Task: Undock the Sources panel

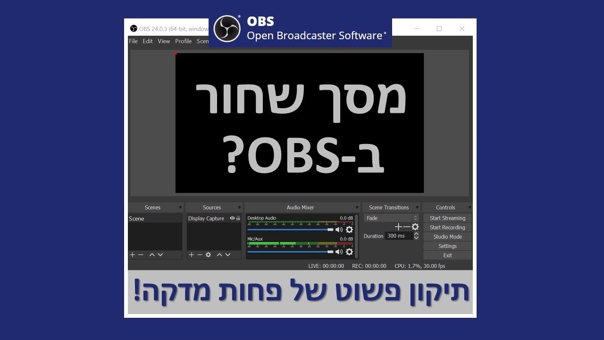Action: pyautogui.click(x=239, y=207)
